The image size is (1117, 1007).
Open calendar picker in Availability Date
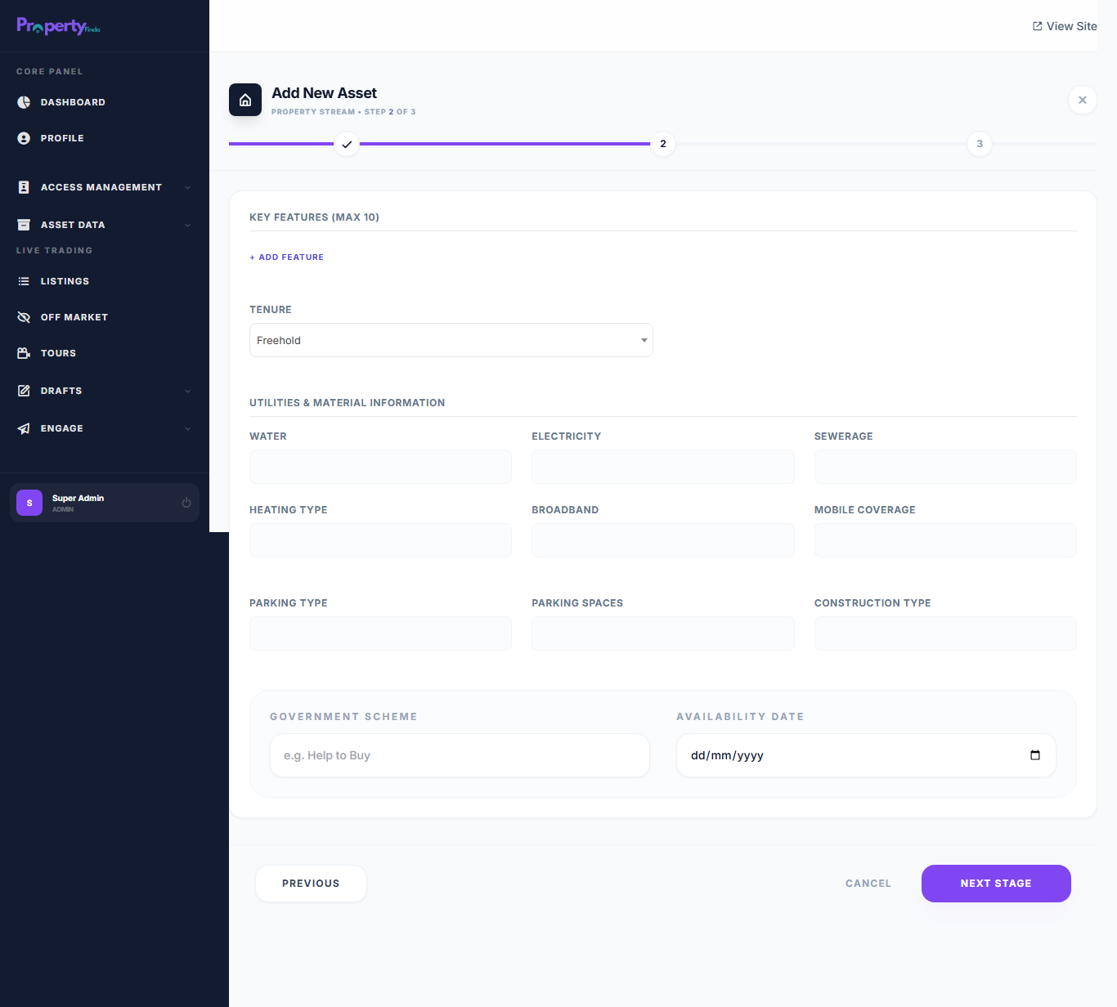[x=1034, y=755]
